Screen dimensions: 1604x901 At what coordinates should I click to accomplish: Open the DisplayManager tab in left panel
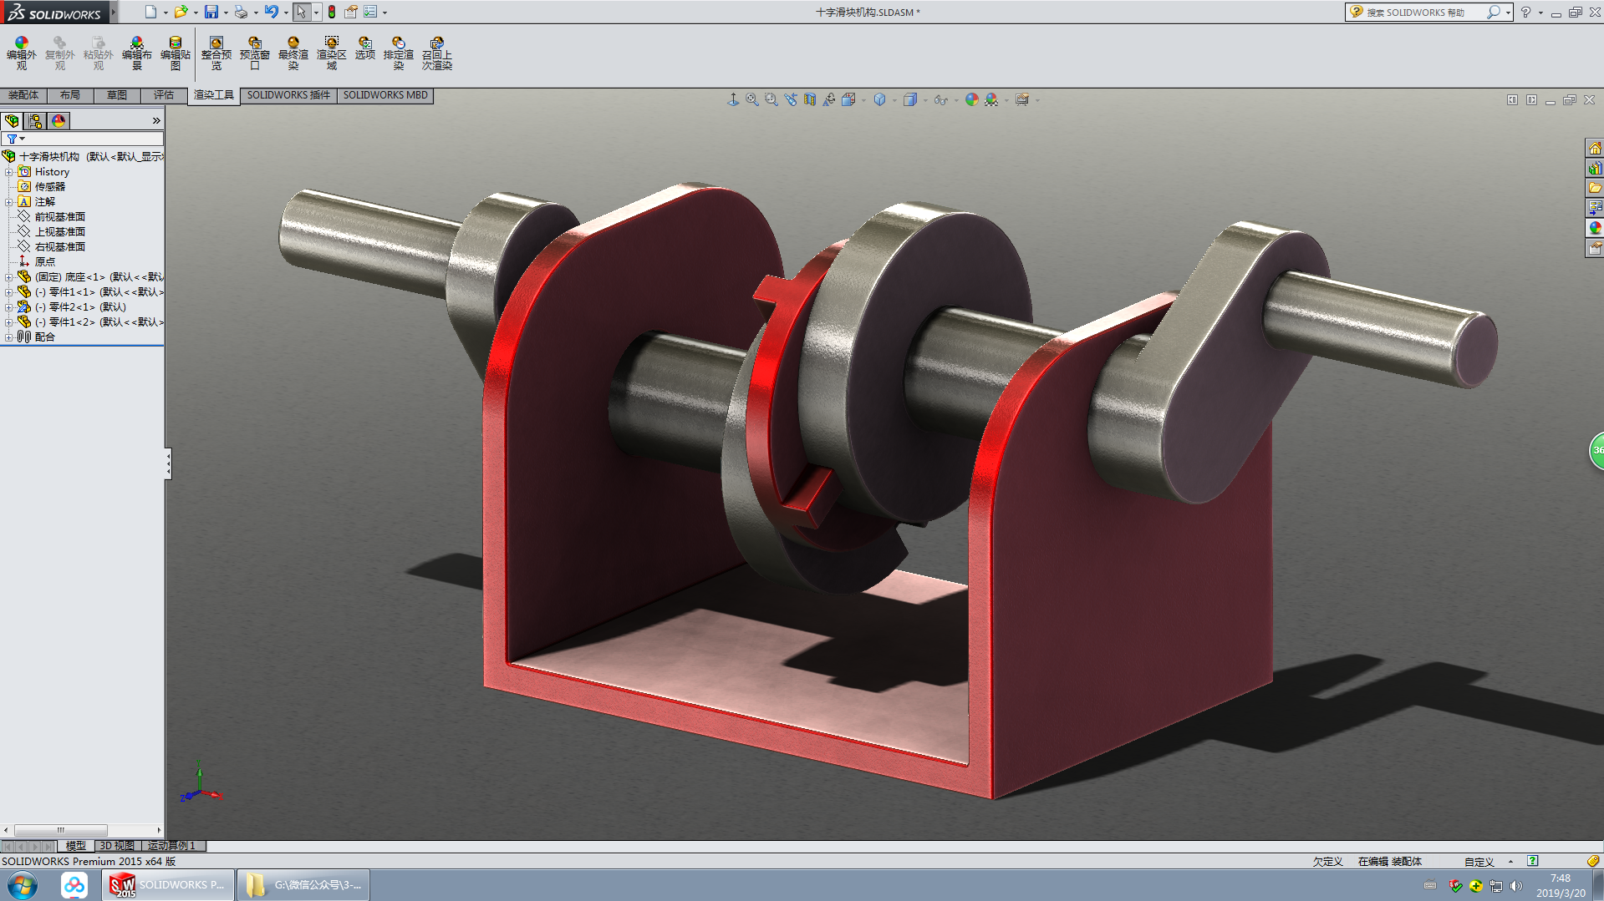coord(59,121)
